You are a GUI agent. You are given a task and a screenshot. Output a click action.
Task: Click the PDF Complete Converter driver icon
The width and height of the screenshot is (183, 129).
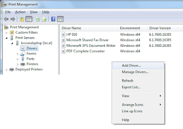click(64, 51)
